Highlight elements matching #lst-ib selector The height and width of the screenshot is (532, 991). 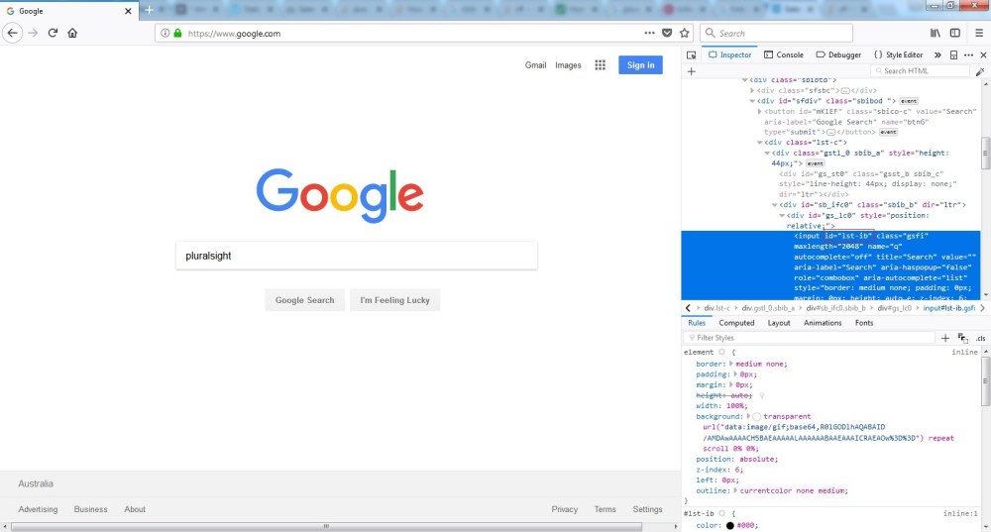(721, 514)
